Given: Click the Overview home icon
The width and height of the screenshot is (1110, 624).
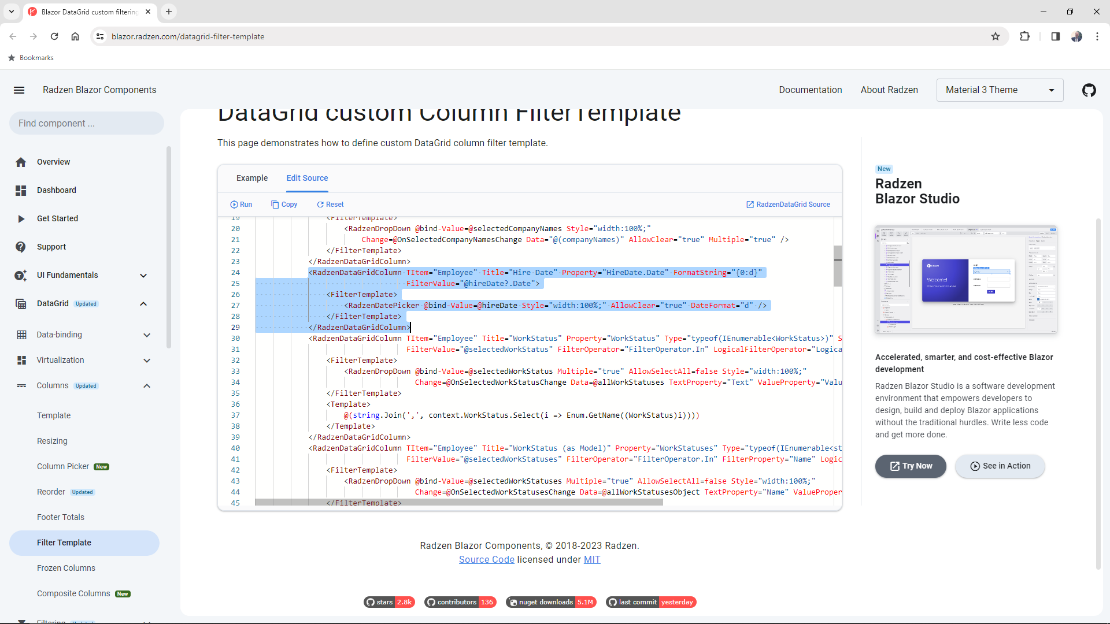Looking at the screenshot, I should coord(21,162).
